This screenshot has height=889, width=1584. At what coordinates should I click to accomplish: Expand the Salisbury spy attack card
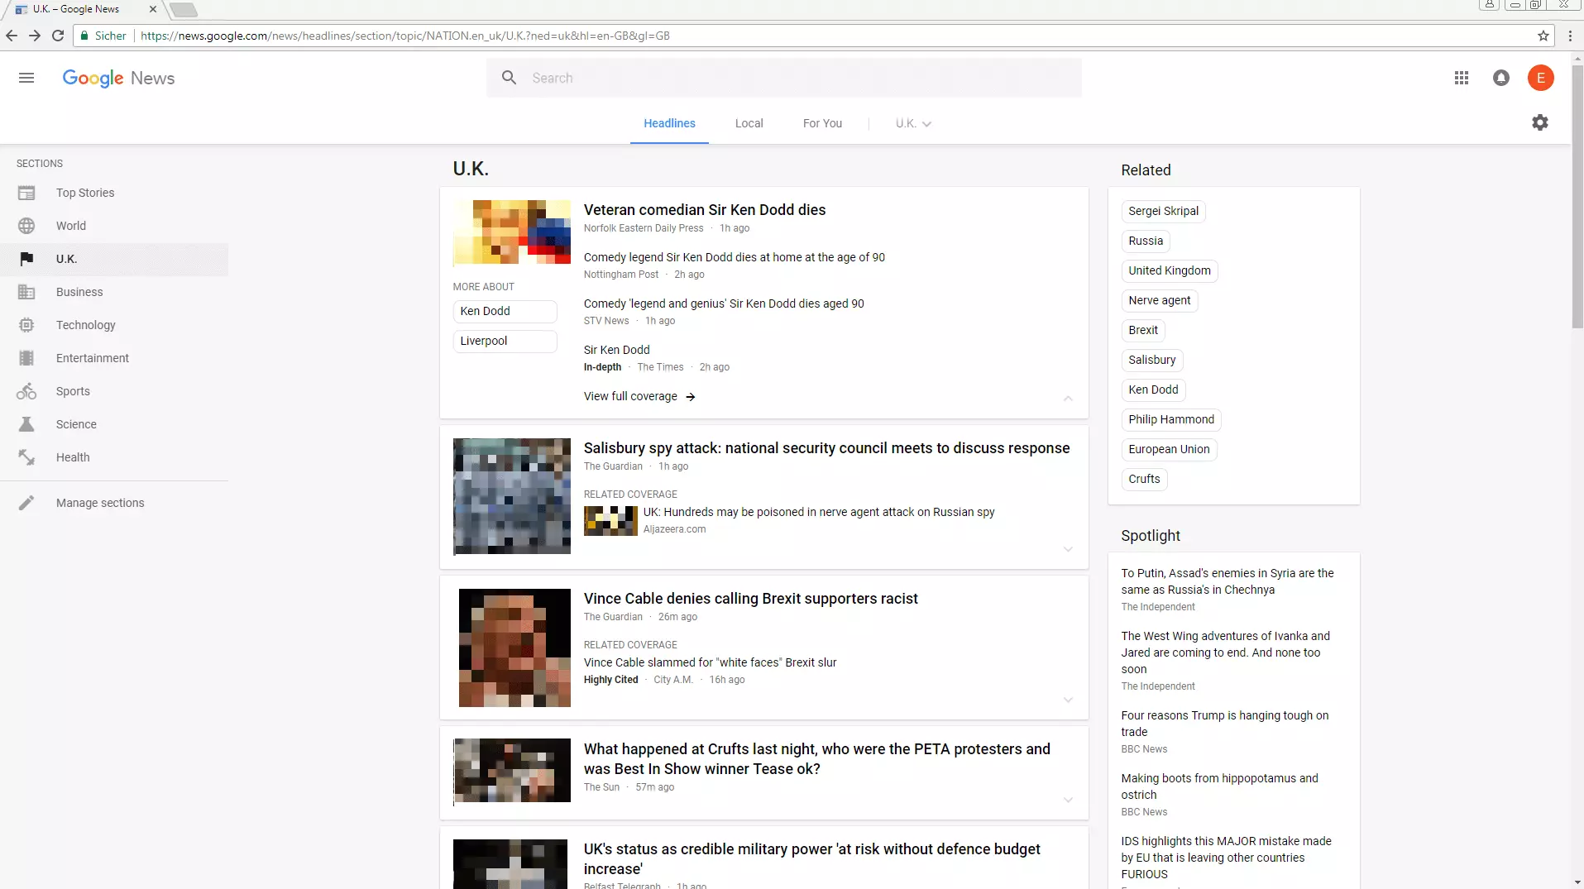coord(1068,549)
